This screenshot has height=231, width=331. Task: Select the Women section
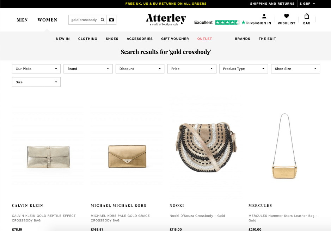point(47,20)
